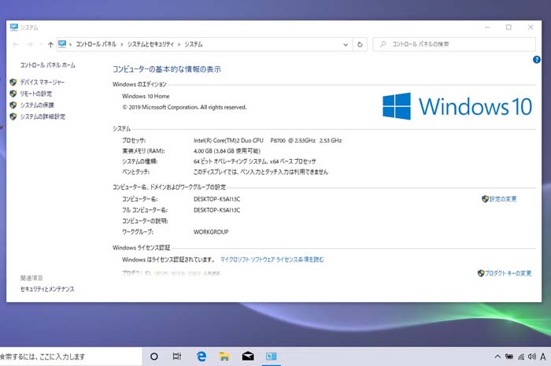Image resolution: width=551 pixels, height=366 pixels.
Task: Open network status in system tray
Action: [521, 357]
